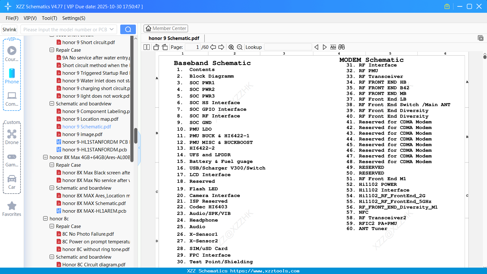Image resolution: width=487 pixels, height=274 pixels.
Task: Open honor 9-HL1STANFORDM.pcb board file
Action: 94,149
